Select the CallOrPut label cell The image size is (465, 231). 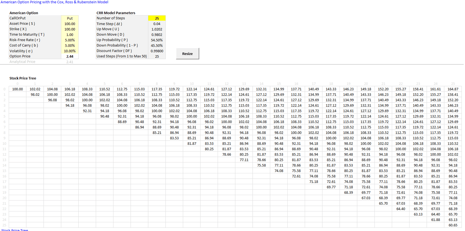17,18
